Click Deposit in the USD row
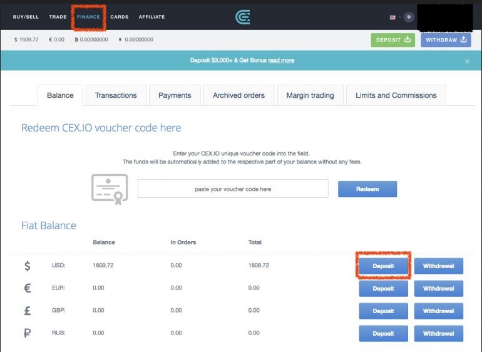 (x=383, y=266)
